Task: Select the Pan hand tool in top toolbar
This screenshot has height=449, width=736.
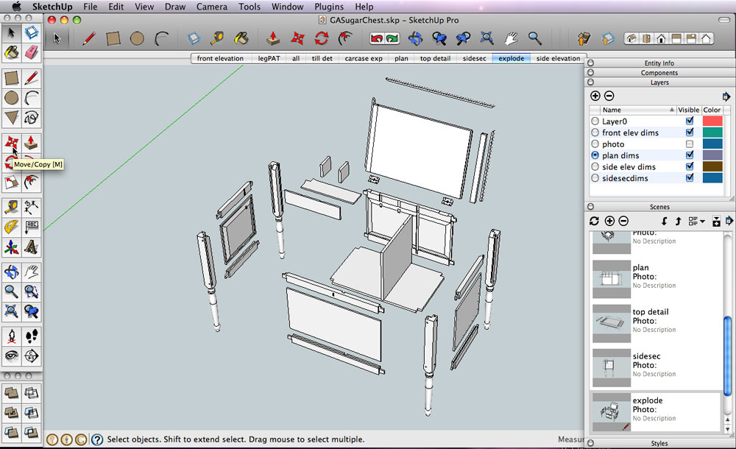Action: click(511, 38)
